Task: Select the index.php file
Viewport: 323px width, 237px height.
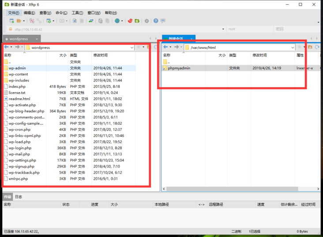Action: click(x=17, y=87)
